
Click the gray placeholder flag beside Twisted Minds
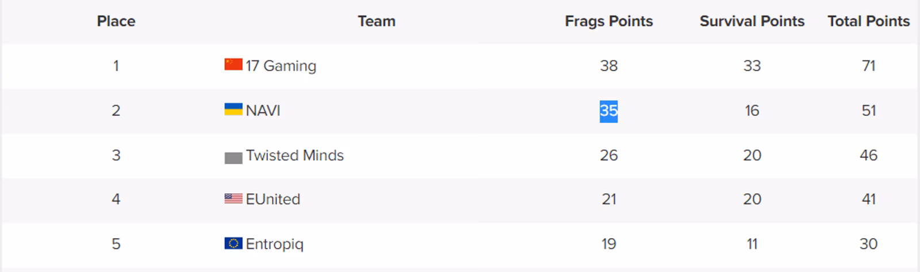(233, 158)
